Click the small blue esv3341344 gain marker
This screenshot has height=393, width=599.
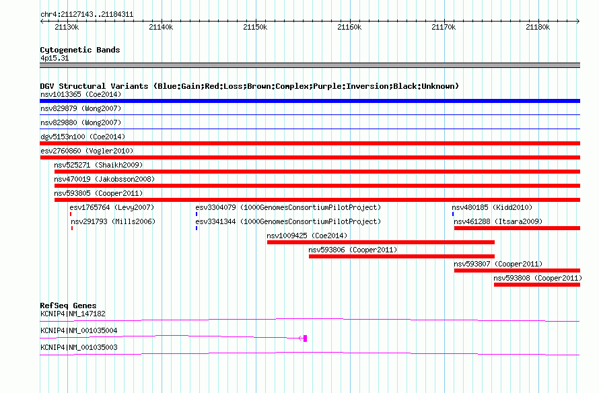197,228
